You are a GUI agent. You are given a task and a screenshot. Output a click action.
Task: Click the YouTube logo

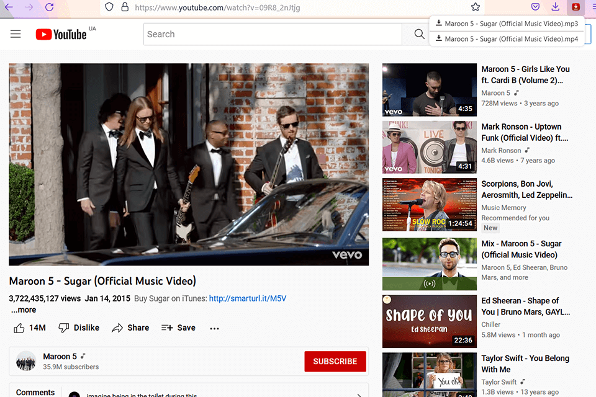click(x=61, y=34)
